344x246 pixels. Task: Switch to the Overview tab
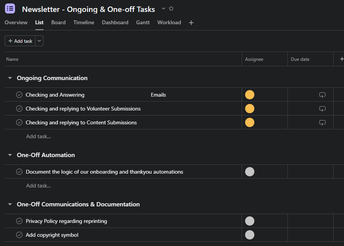[x=16, y=23]
